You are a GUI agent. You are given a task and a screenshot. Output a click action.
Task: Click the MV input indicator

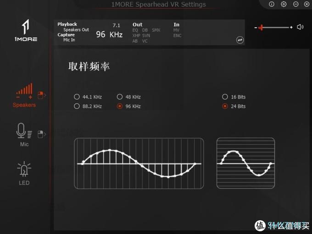coord(176,30)
